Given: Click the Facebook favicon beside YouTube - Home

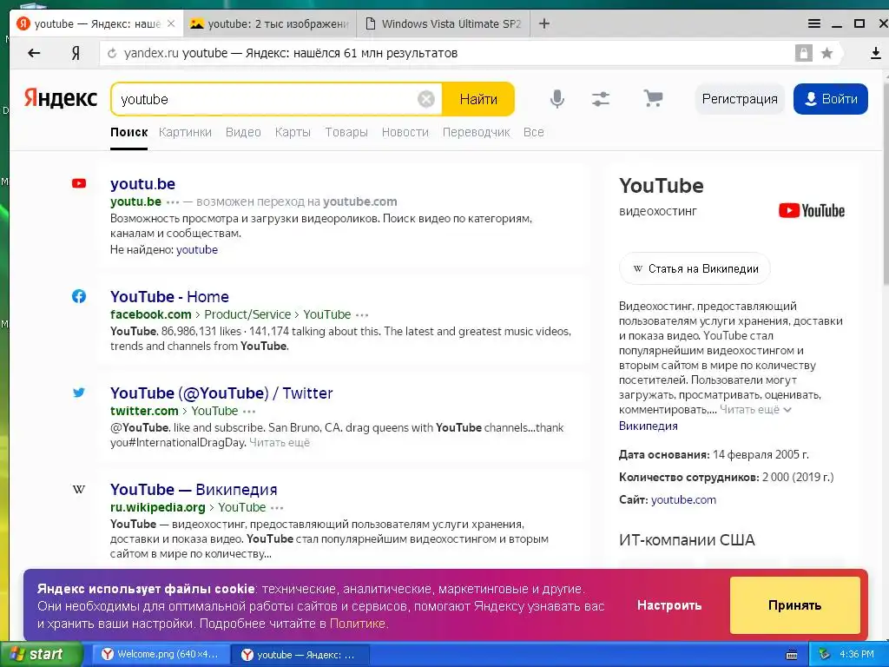Looking at the screenshot, I should pos(79,296).
